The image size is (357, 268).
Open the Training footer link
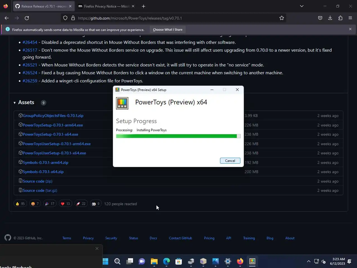249,238
